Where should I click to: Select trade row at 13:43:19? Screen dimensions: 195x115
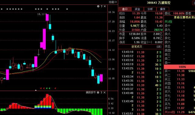click(141, 64)
